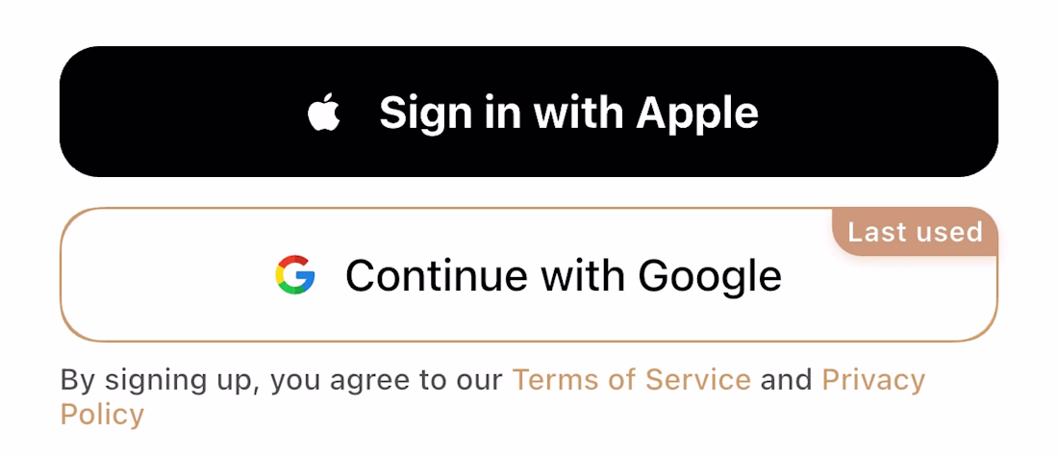Click the "Continue with Google" text label
The width and height of the screenshot is (1058, 458).
click(563, 276)
